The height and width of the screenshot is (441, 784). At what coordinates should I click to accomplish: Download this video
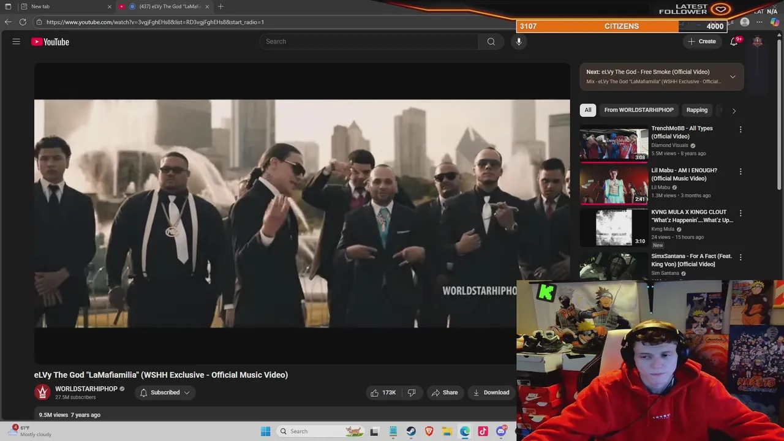(491, 393)
